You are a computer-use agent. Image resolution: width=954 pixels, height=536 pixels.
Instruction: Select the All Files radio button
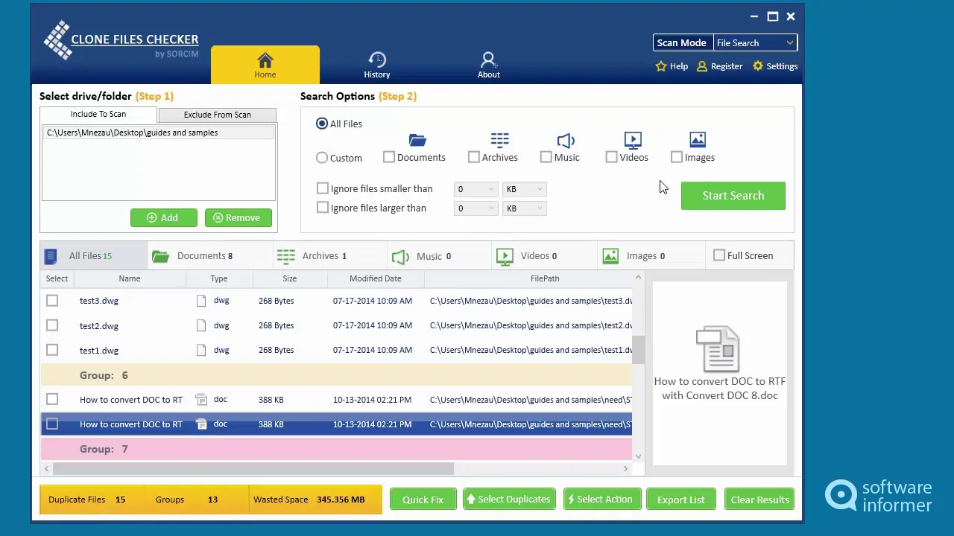coord(322,124)
